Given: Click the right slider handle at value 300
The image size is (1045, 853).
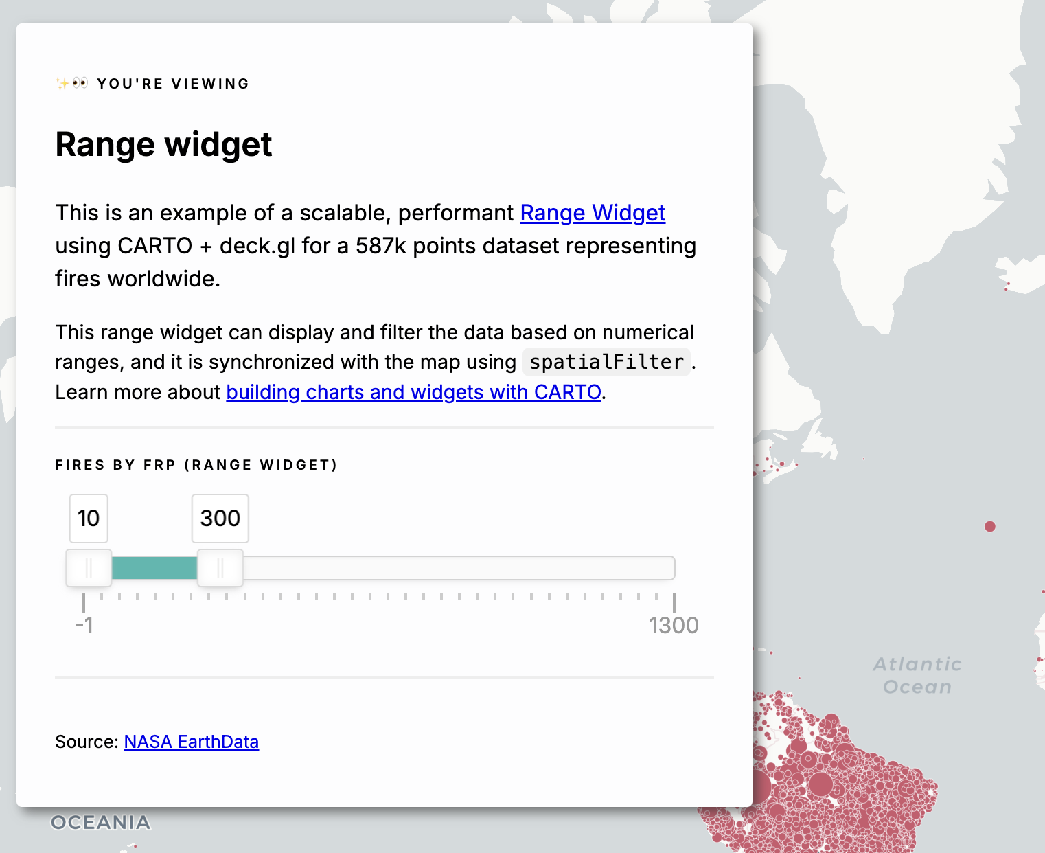Looking at the screenshot, I should 220,568.
